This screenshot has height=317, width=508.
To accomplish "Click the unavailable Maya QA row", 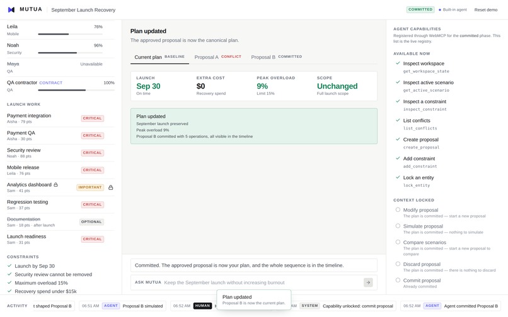I will coord(61,67).
